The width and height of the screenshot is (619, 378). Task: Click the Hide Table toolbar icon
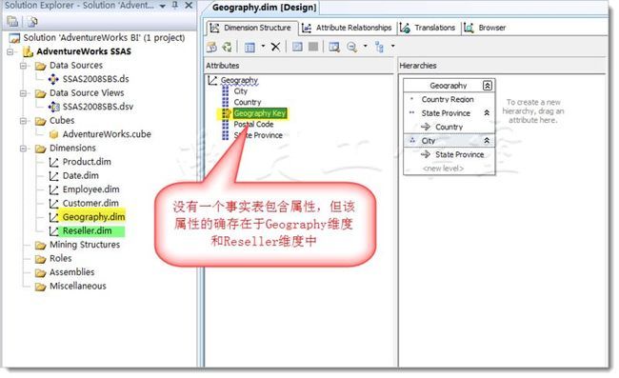coord(313,47)
